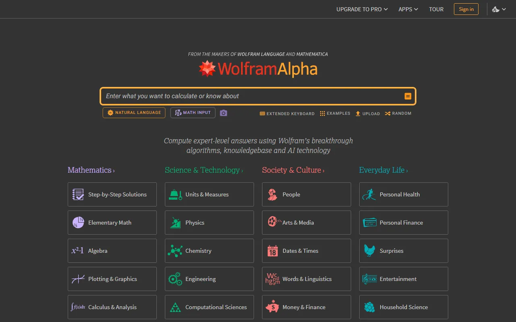Open the Mathematics section heading
This screenshot has height=322, width=516.
(x=91, y=170)
